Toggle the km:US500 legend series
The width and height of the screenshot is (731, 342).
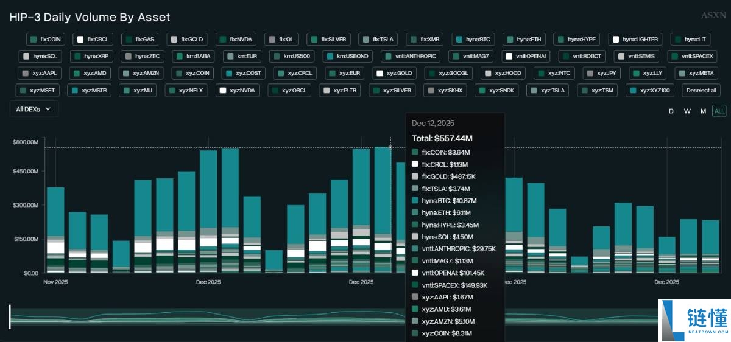[291, 57]
